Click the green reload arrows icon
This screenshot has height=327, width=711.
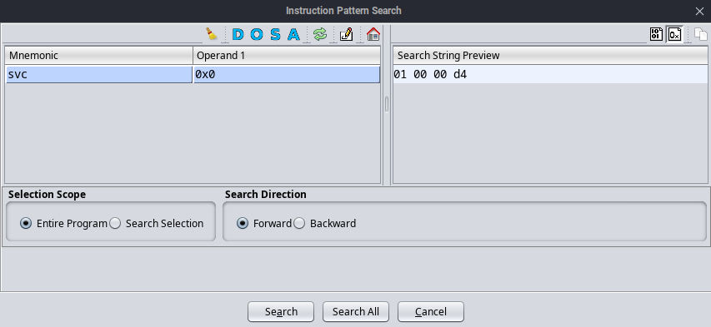[x=320, y=34]
